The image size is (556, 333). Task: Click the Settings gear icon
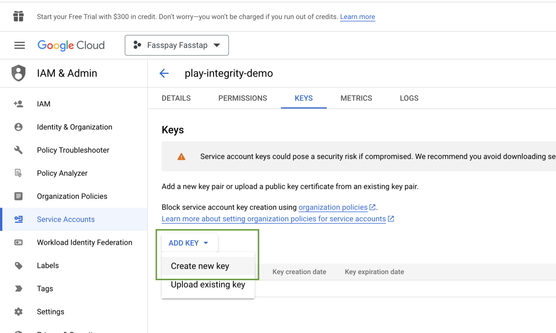pyautogui.click(x=18, y=312)
